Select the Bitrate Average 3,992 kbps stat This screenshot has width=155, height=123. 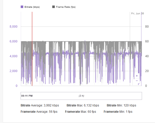39,105
